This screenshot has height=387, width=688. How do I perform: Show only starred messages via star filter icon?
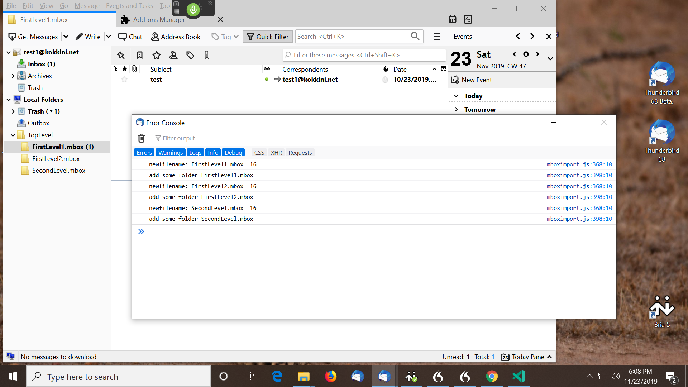click(156, 55)
